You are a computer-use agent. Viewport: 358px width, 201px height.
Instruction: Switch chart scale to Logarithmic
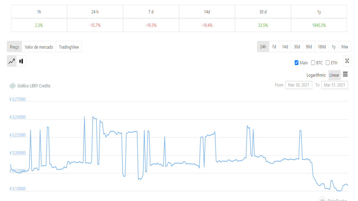coord(316,75)
